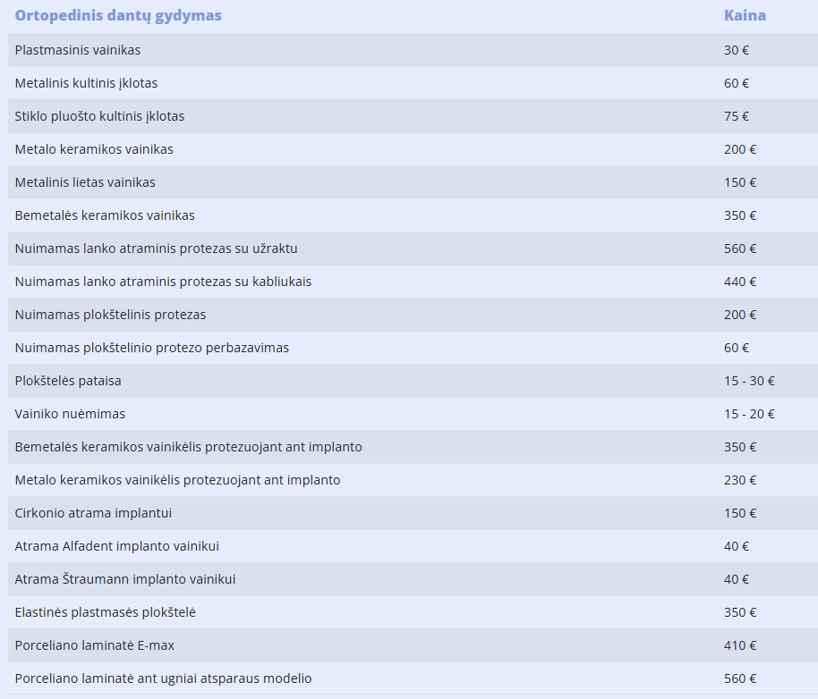This screenshot has width=818, height=699.
Task: Select 'Cirkonio atrama implantui' row name
Action: pyautogui.click(x=93, y=513)
